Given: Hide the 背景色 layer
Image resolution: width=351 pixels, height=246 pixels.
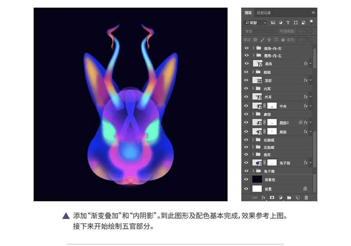Looking at the screenshot, I should pyautogui.click(x=246, y=180).
